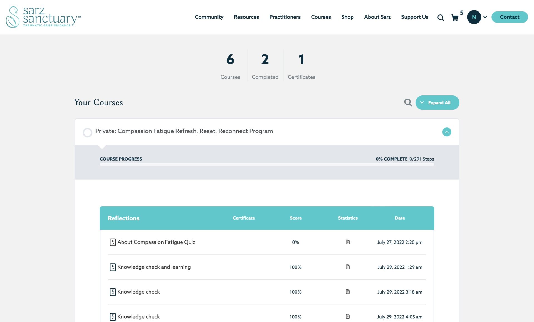The image size is (534, 322).
Task: Open the Community menu
Action: click(x=209, y=17)
